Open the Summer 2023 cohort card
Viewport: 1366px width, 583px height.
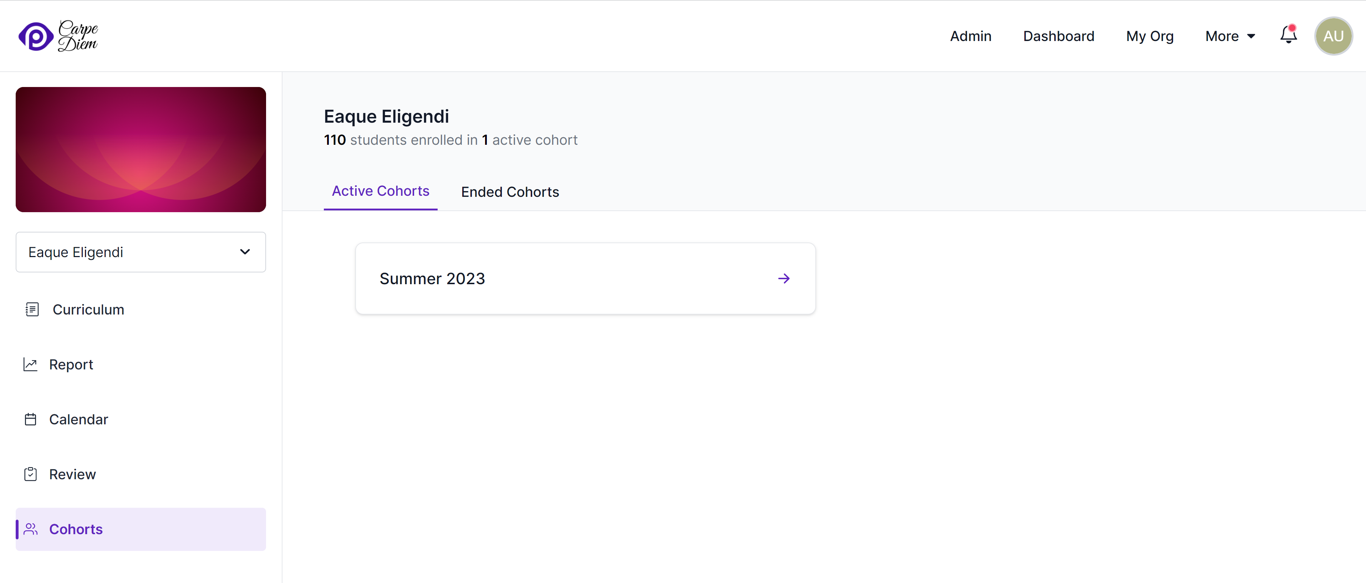[585, 279]
